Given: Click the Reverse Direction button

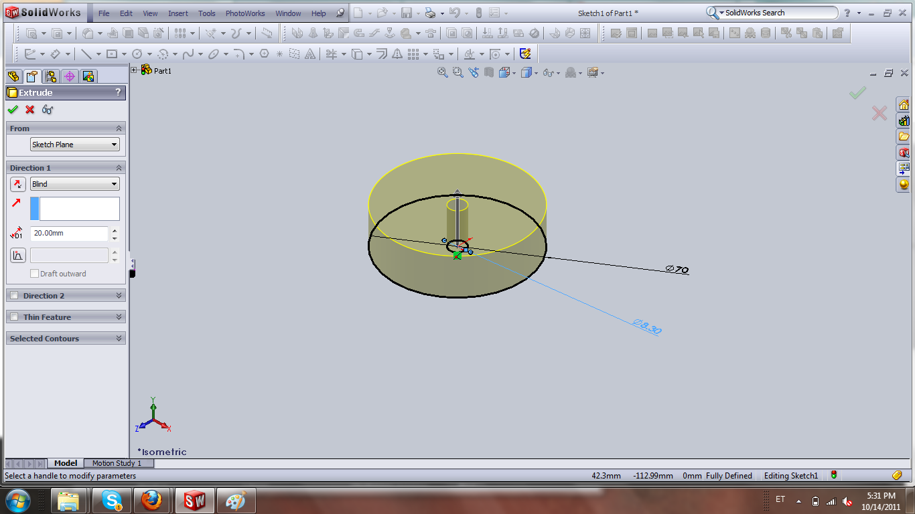Looking at the screenshot, I should click(17, 184).
